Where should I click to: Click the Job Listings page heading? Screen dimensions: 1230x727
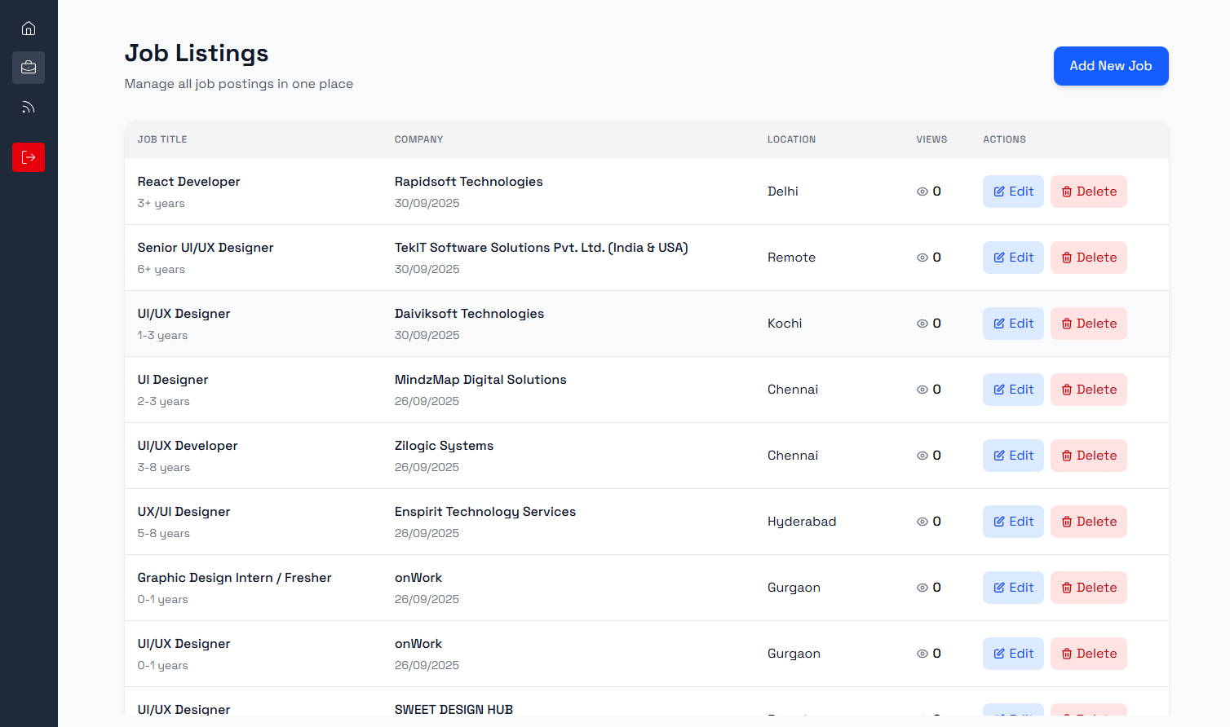197,53
